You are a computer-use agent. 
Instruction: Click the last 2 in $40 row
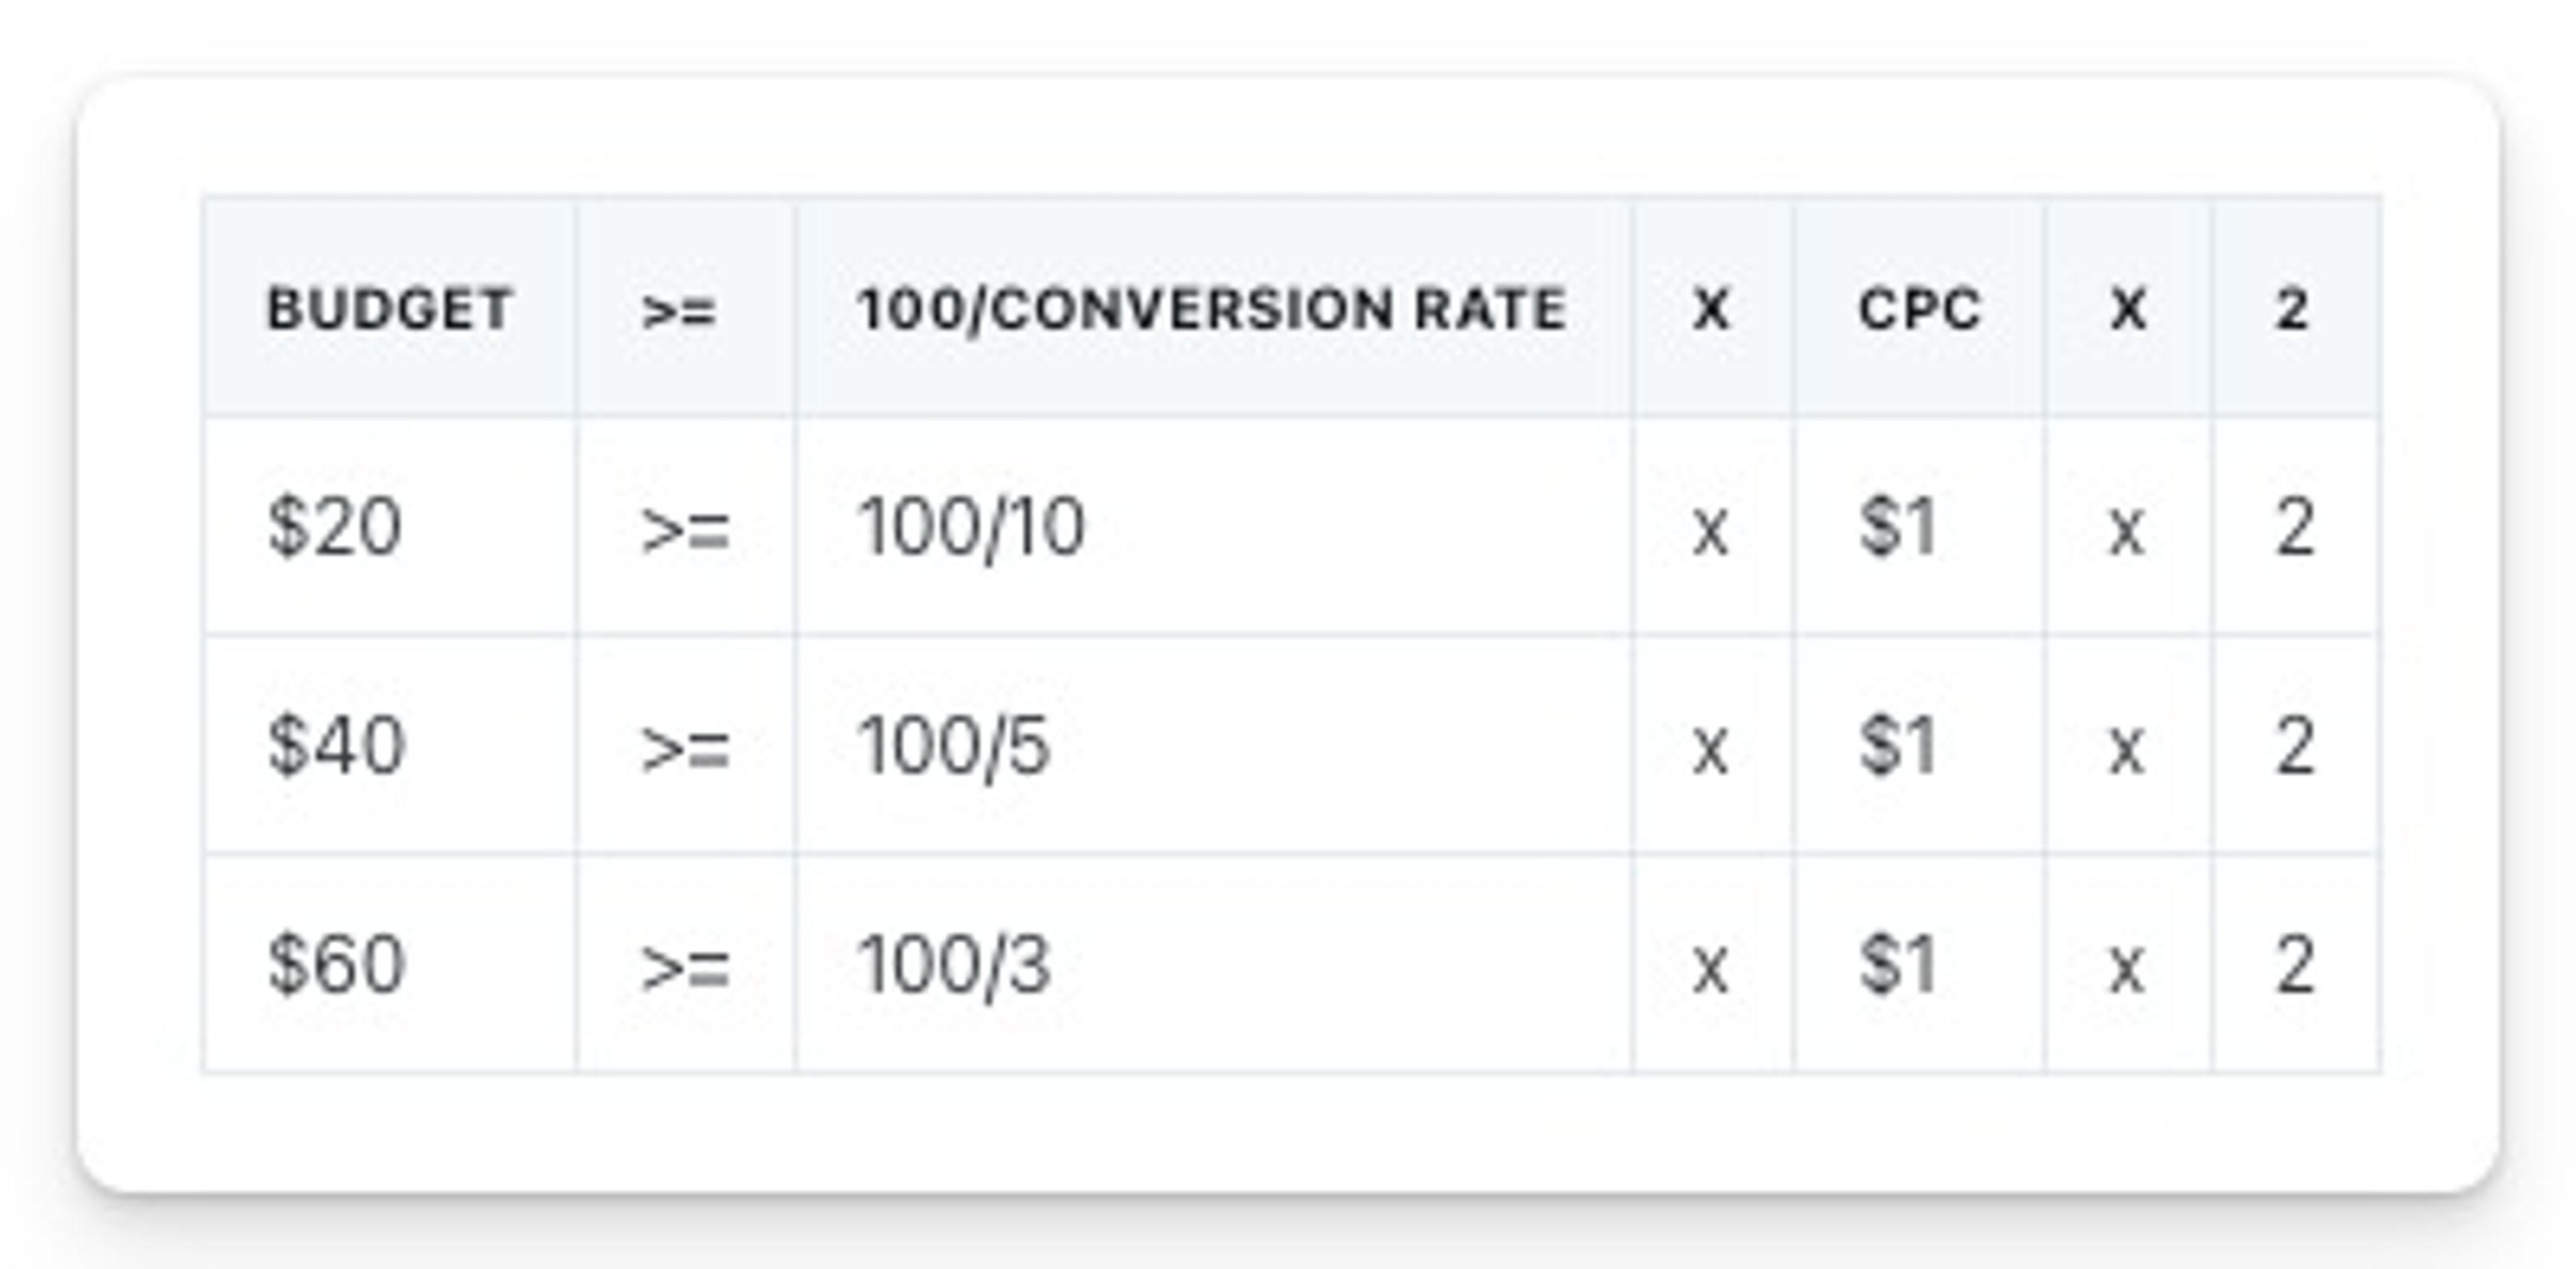tap(2295, 746)
